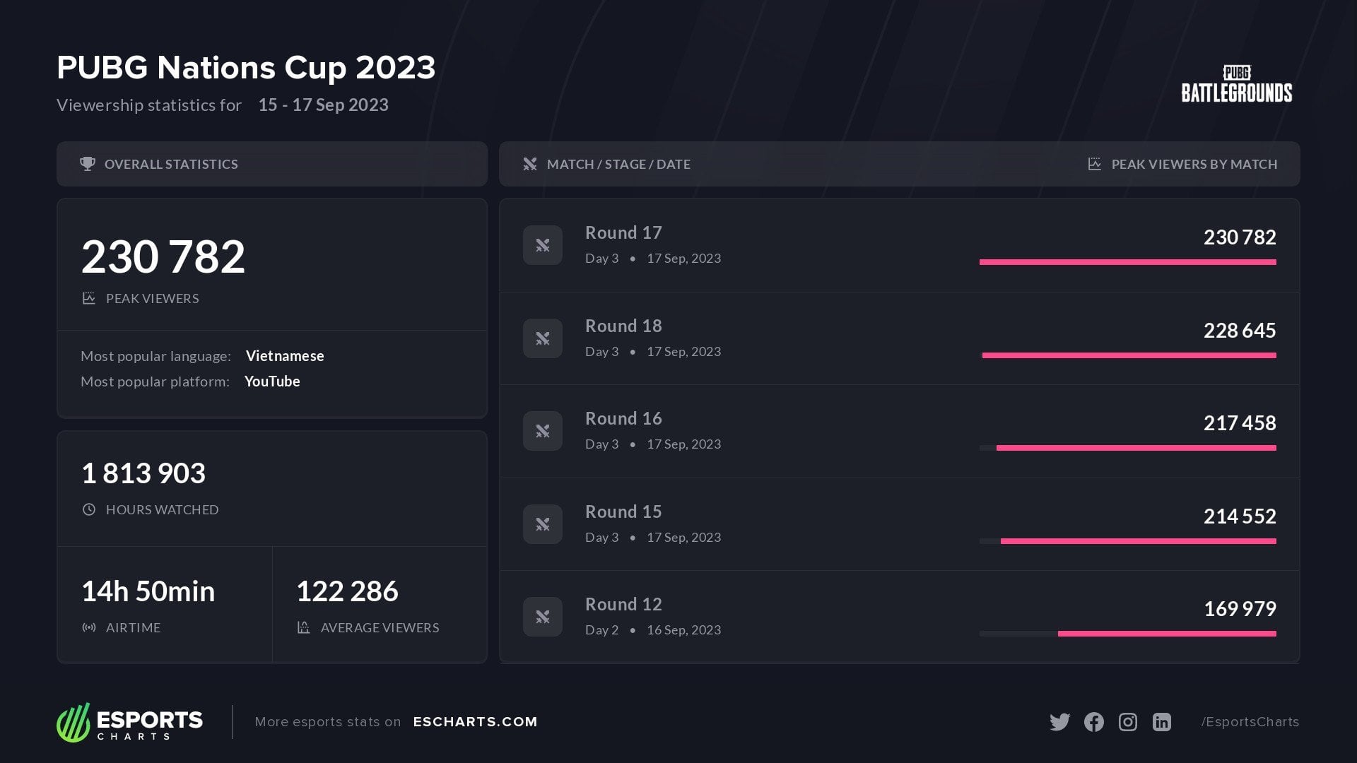Viewport: 1357px width, 763px height.
Task: Open the Facebook social icon
Action: click(1093, 722)
